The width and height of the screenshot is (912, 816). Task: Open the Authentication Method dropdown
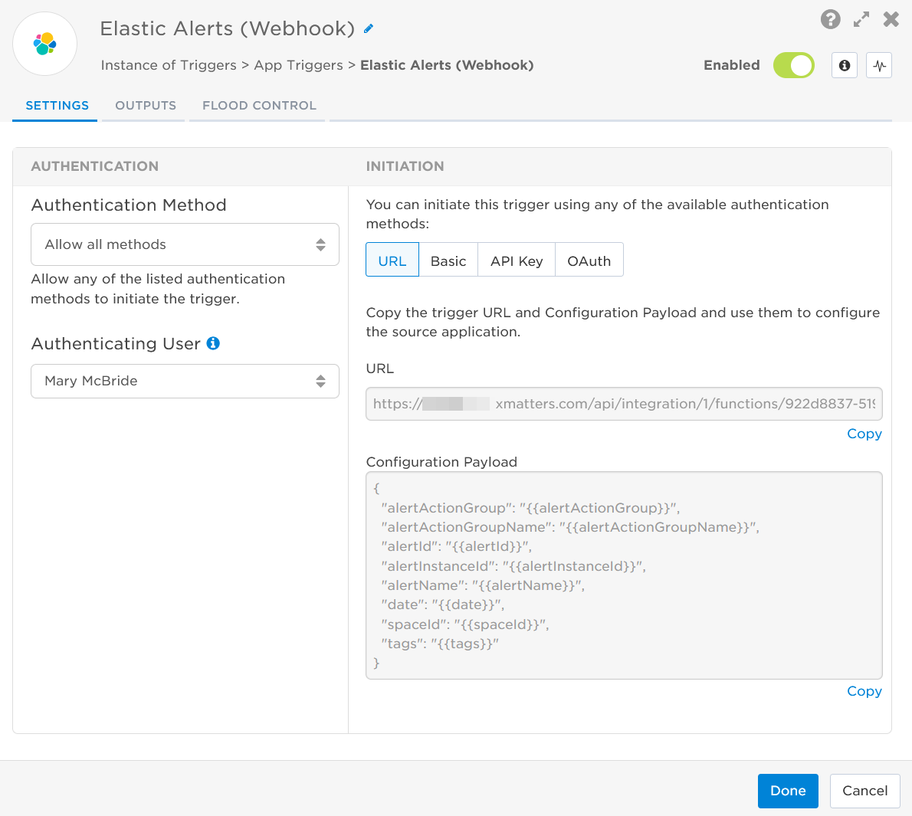coord(185,244)
